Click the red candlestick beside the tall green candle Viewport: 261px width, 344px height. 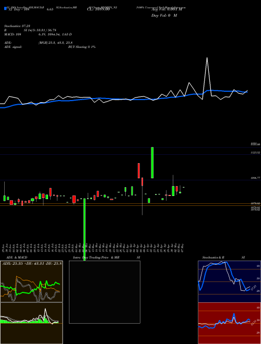pyautogui.click(x=142, y=182)
